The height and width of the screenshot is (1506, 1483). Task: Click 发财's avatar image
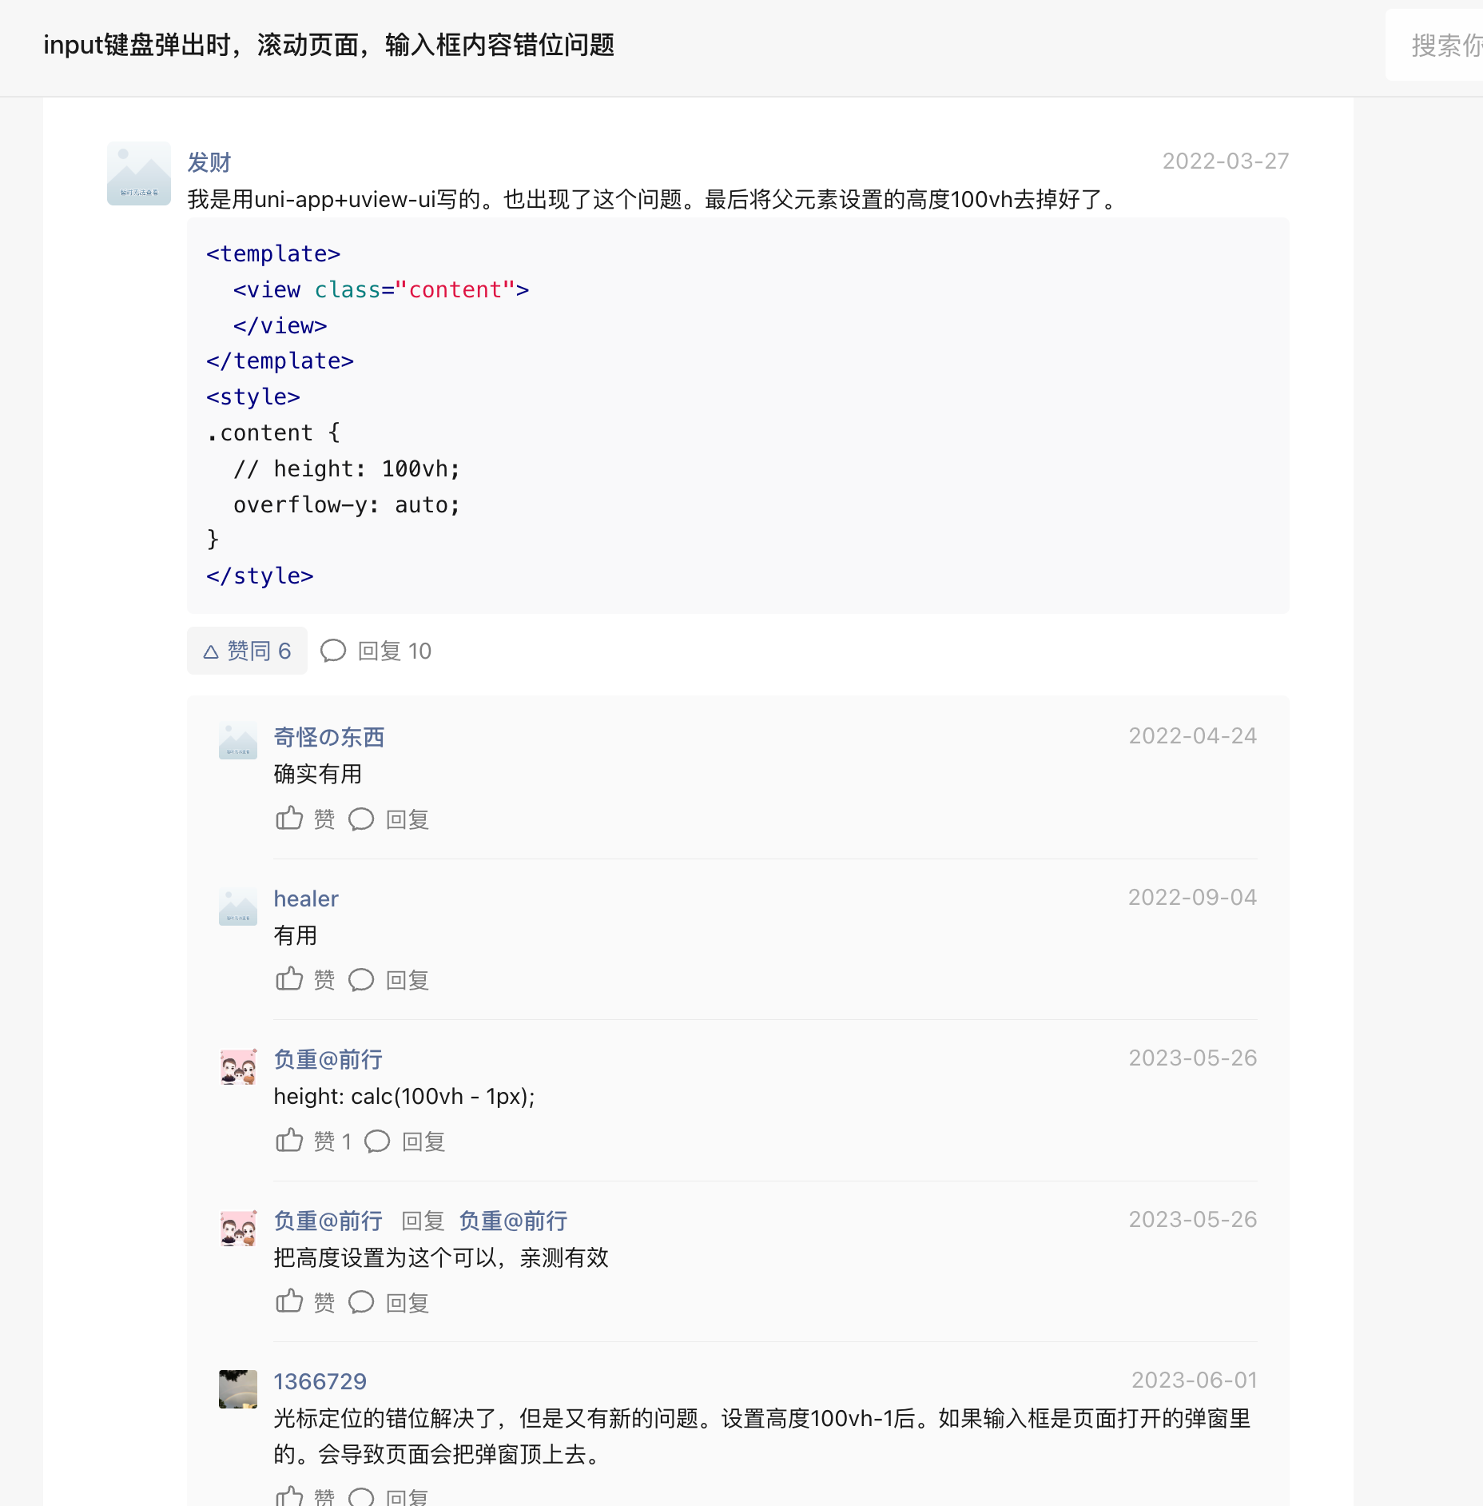pos(139,173)
